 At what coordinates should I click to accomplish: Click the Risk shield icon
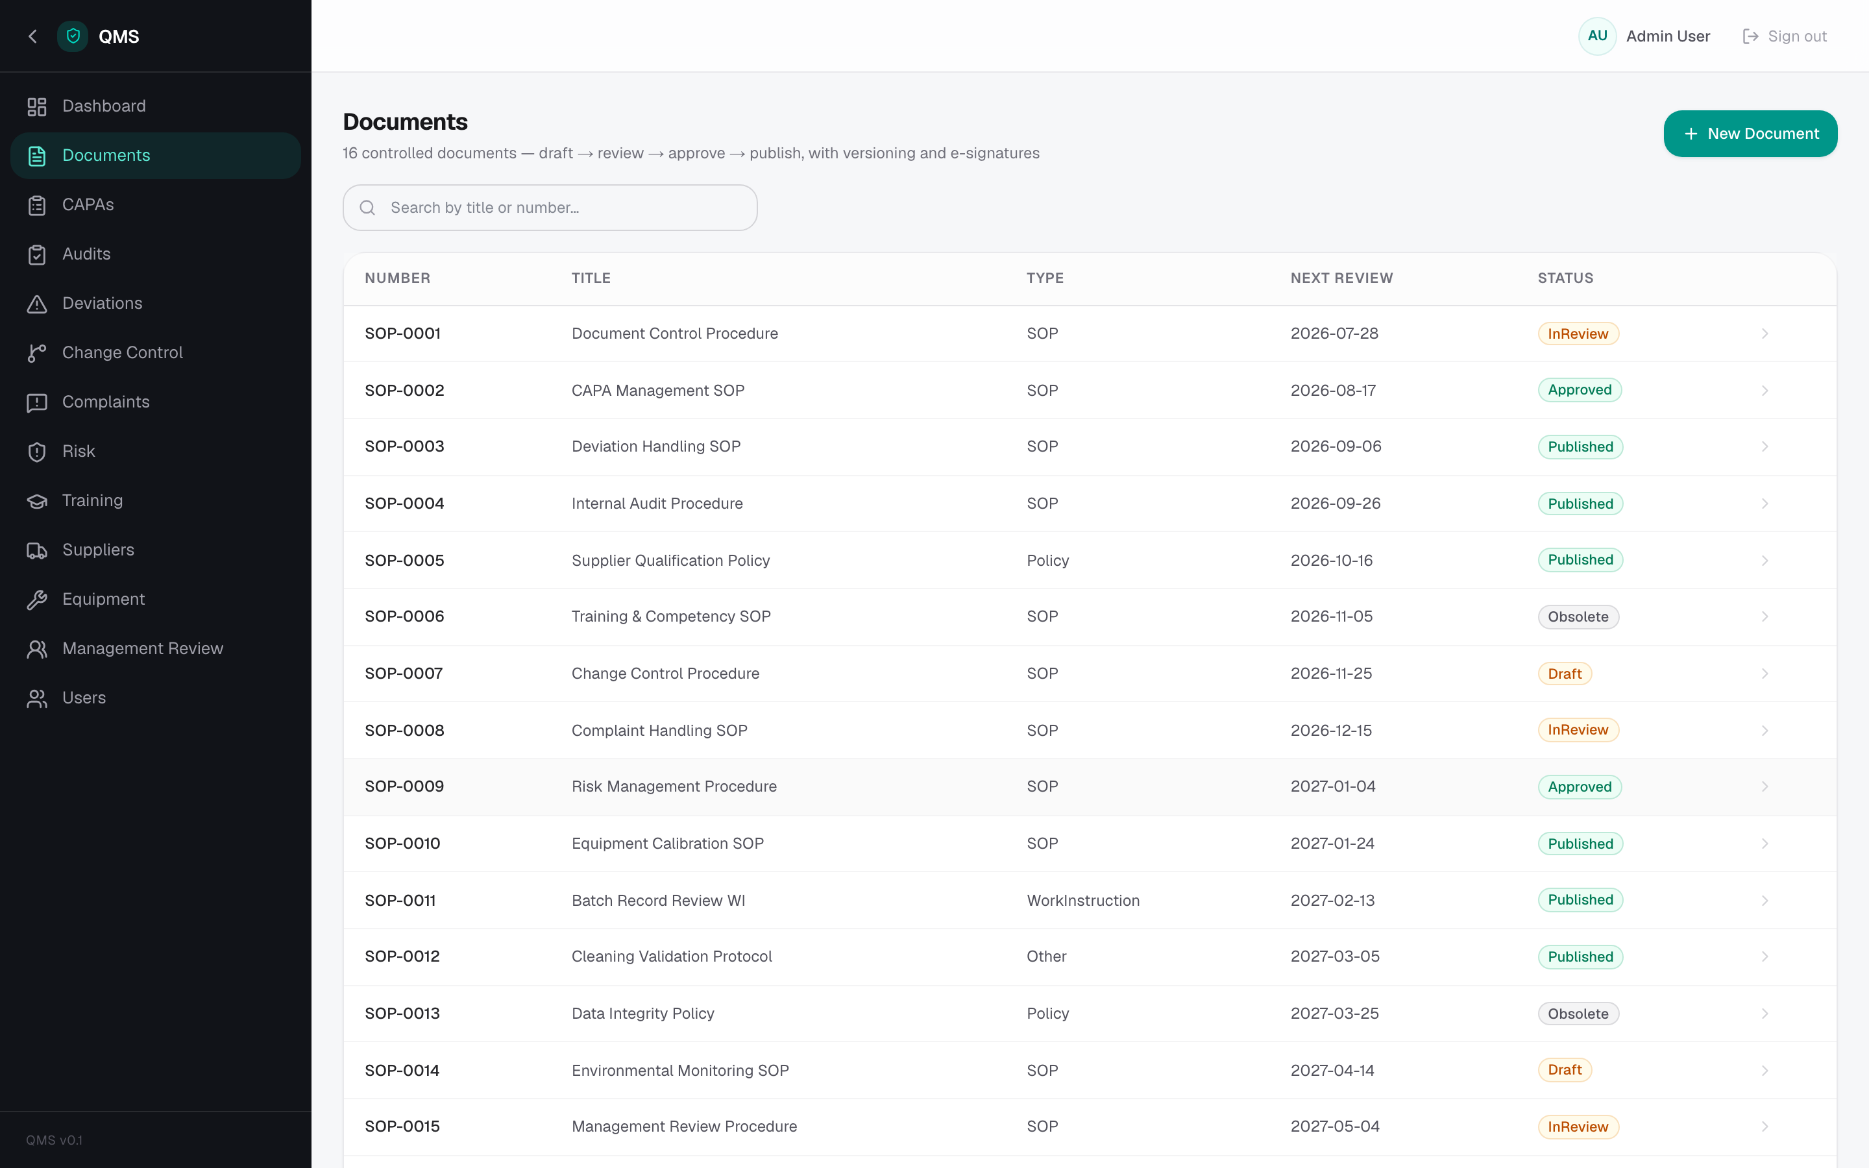pyautogui.click(x=37, y=452)
